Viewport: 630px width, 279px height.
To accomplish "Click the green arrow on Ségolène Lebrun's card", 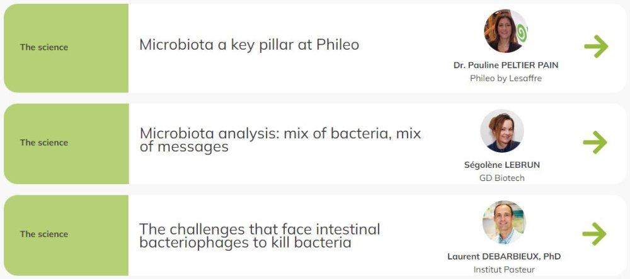I will pyautogui.click(x=595, y=142).
